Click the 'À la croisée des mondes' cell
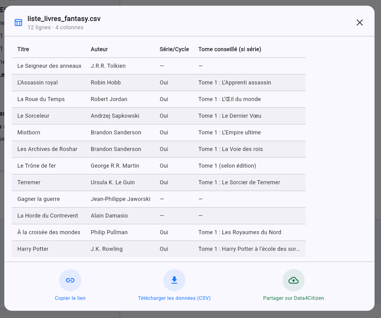Screen dimensions: 381x318 click(x=49, y=232)
